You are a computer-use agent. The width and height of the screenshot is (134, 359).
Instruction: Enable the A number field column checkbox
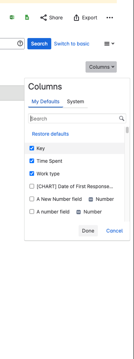[x=32, y=212]
